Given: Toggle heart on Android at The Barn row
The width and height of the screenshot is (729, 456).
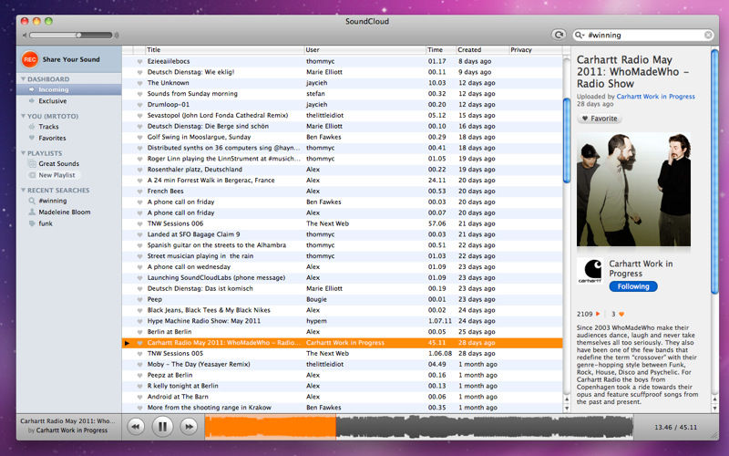Looking at the screenshot, I should (x=139, y=397).
